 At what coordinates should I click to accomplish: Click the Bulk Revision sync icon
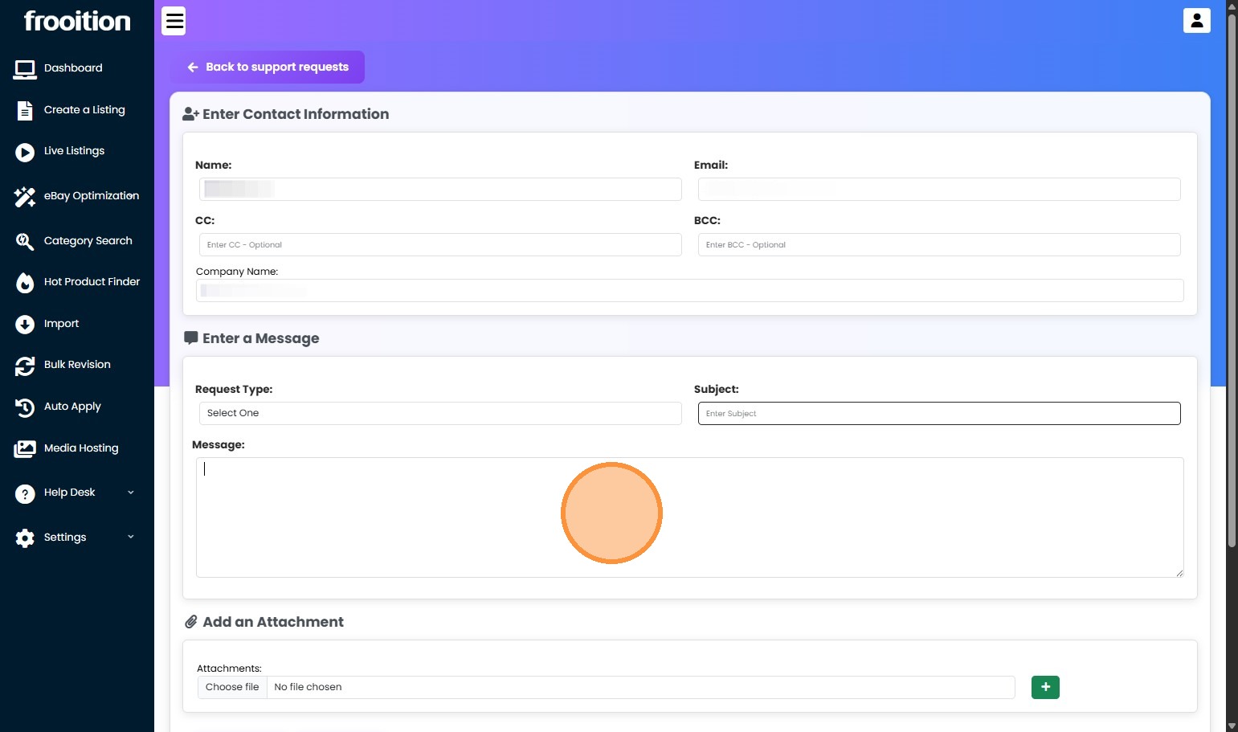point(25,366)
